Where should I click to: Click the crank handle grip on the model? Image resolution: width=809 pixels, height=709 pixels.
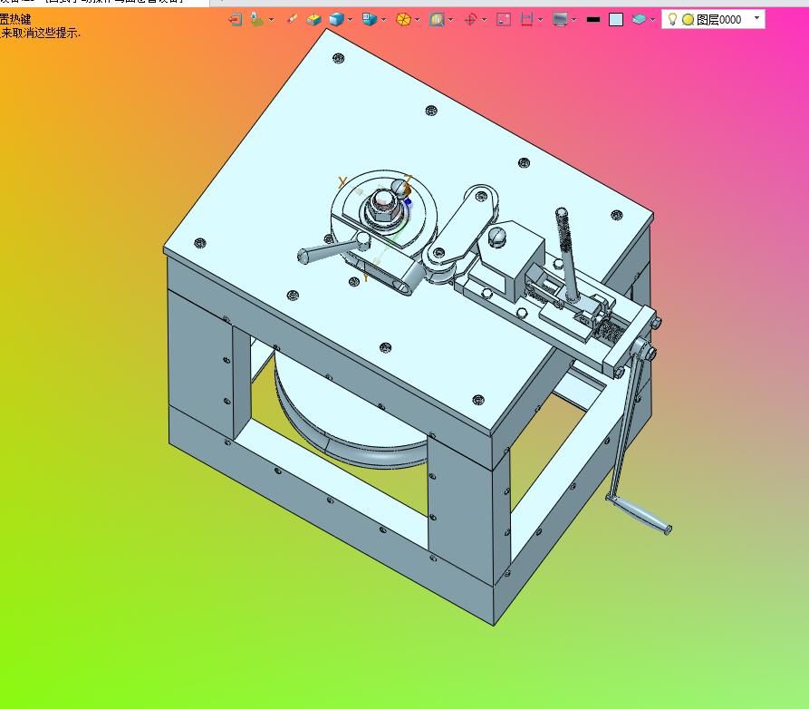(641, 514)
